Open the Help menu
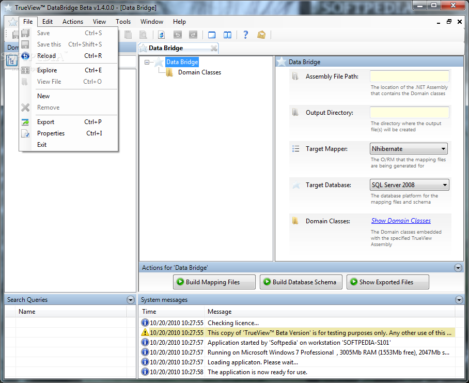Viewport: 469px width, 383px height. pyautogui.click(x=179, y=22)
